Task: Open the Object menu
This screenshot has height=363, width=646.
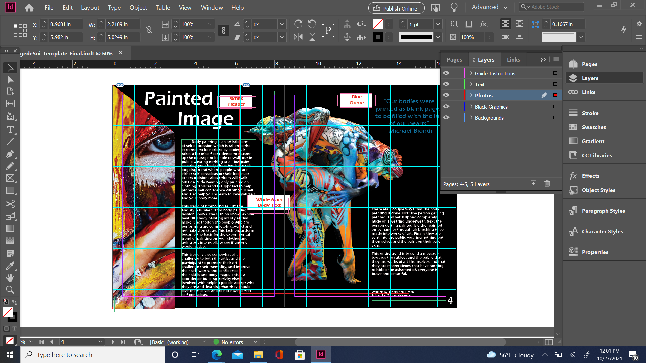Action: tap(138, 7)
